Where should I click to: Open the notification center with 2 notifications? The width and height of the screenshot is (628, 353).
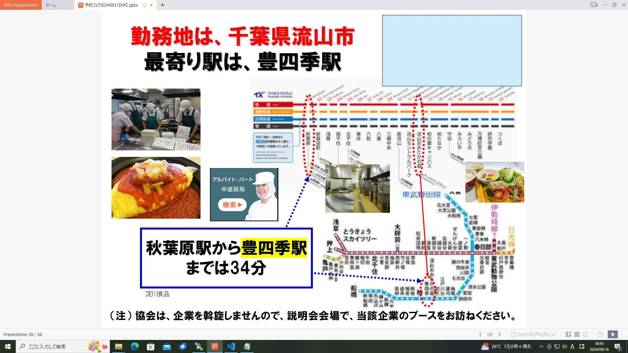coord(618,347)
